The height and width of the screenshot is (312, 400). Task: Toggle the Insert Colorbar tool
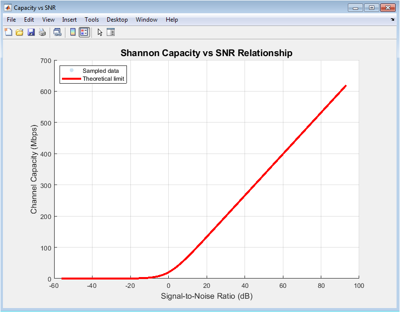73,32
